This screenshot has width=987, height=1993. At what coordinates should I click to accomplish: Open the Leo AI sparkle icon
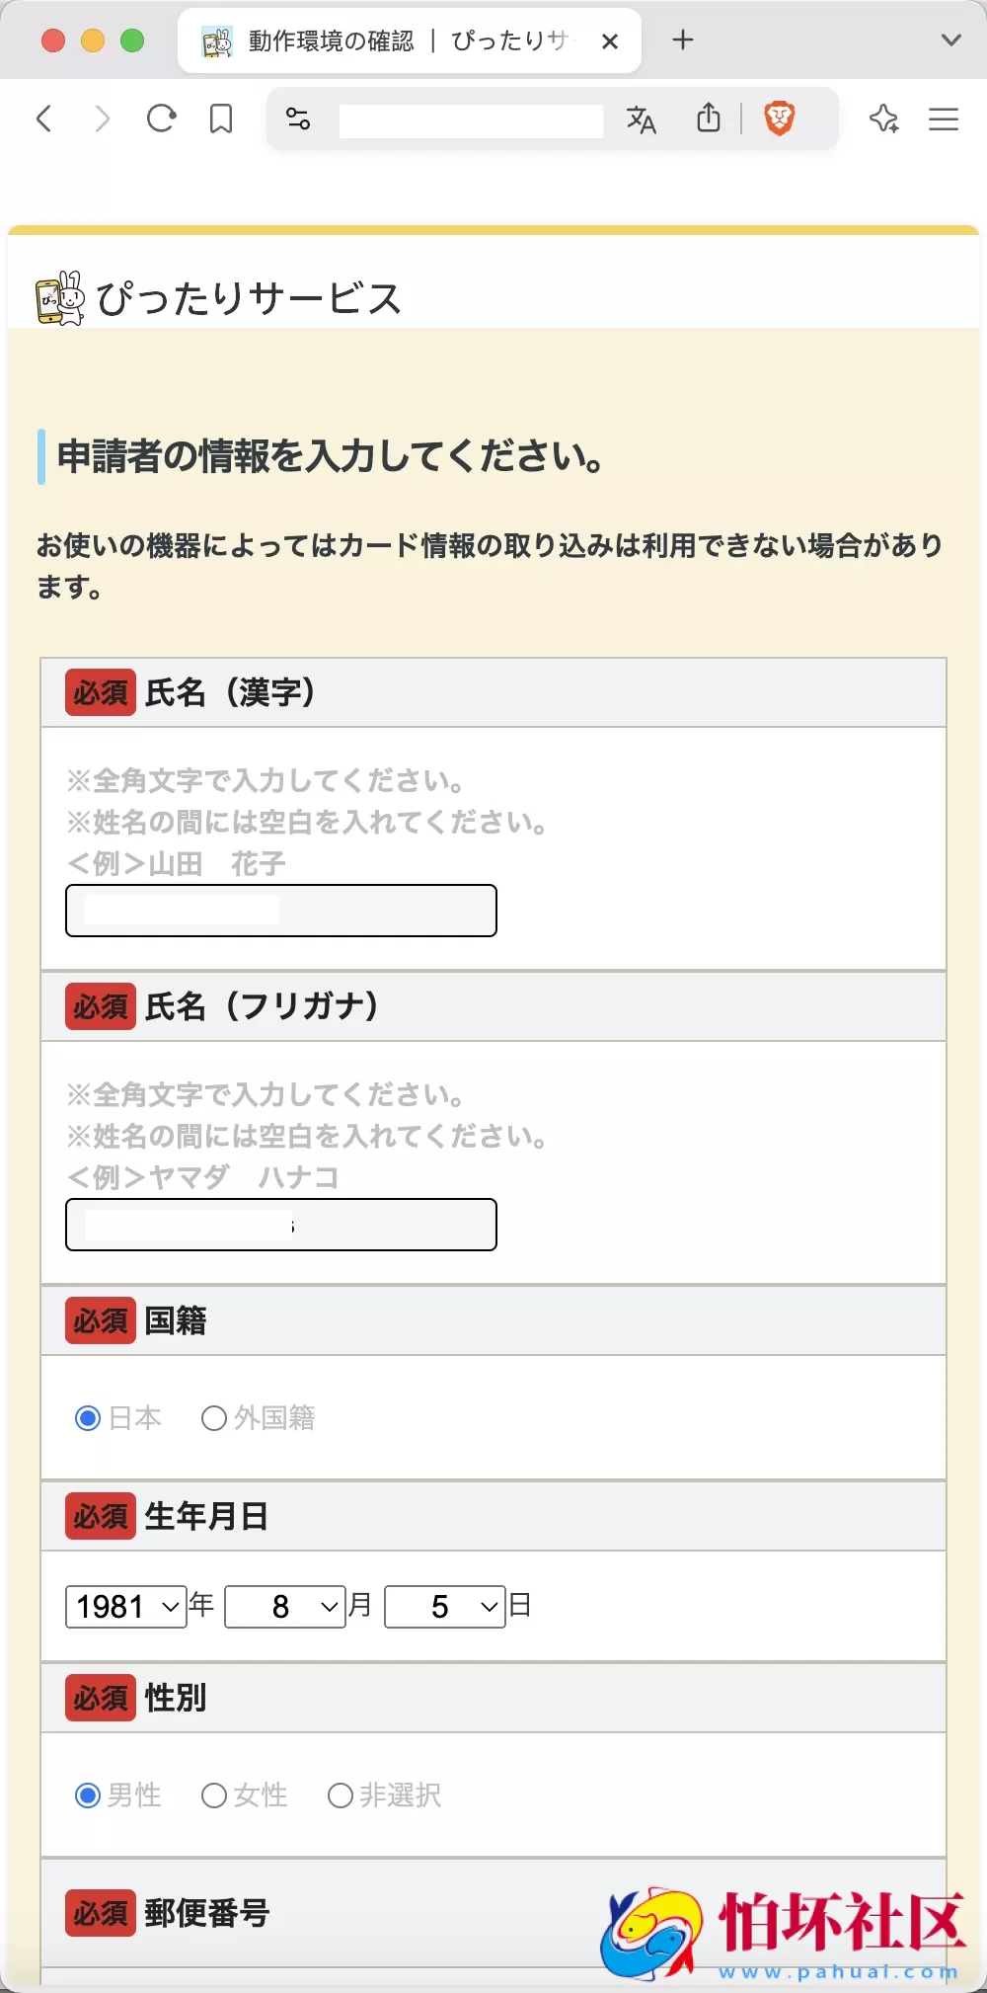pos(883,119)
